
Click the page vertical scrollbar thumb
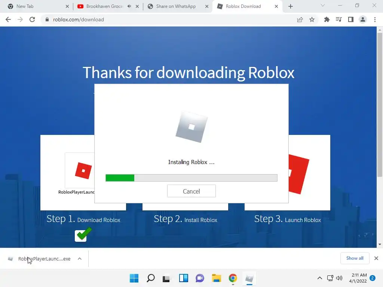[x=380, y=105]
